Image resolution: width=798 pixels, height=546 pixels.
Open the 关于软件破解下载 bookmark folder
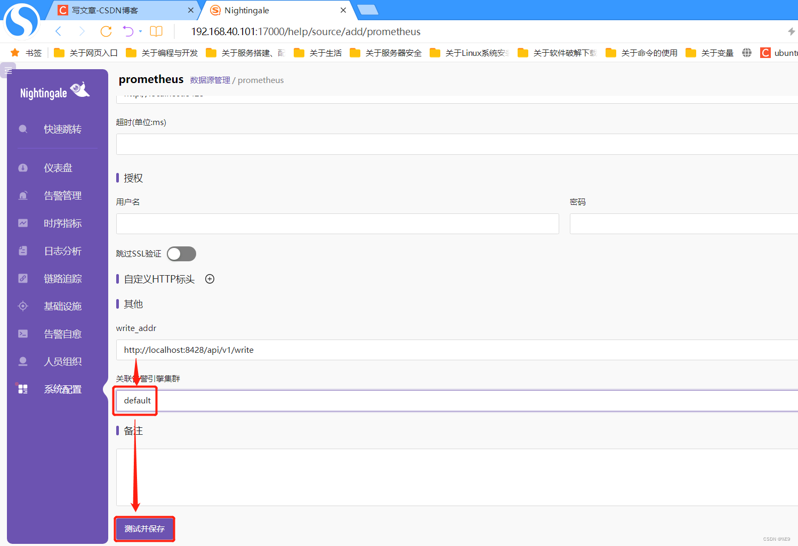(x=558, y=53)
